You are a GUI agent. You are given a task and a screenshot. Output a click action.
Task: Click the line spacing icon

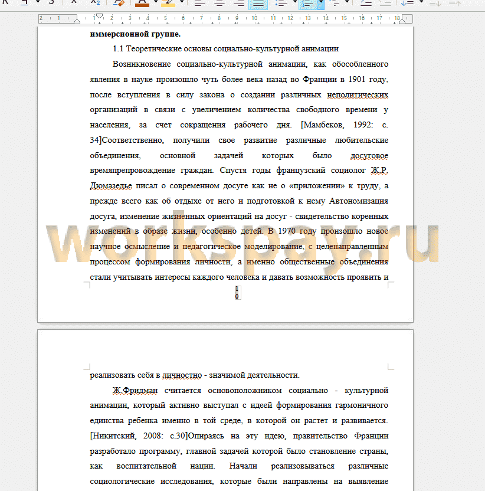(x=407, y=3)
